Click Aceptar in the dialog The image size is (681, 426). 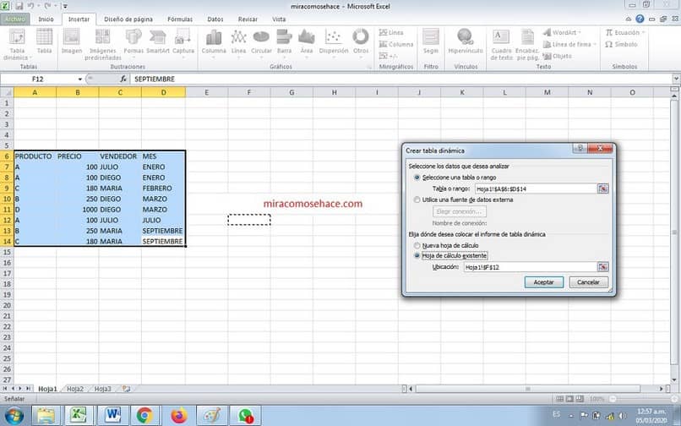pyautogui.click(x=544, y=282)
